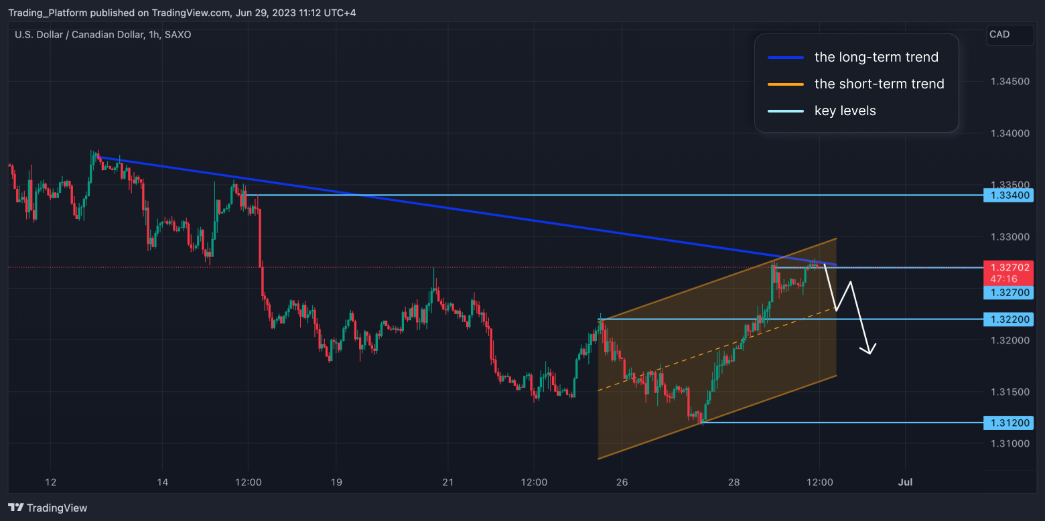The height and width of the screenshot is (521, 1045).
Task: Click the Jul date on time axis
Action: [x=905, y=482]
